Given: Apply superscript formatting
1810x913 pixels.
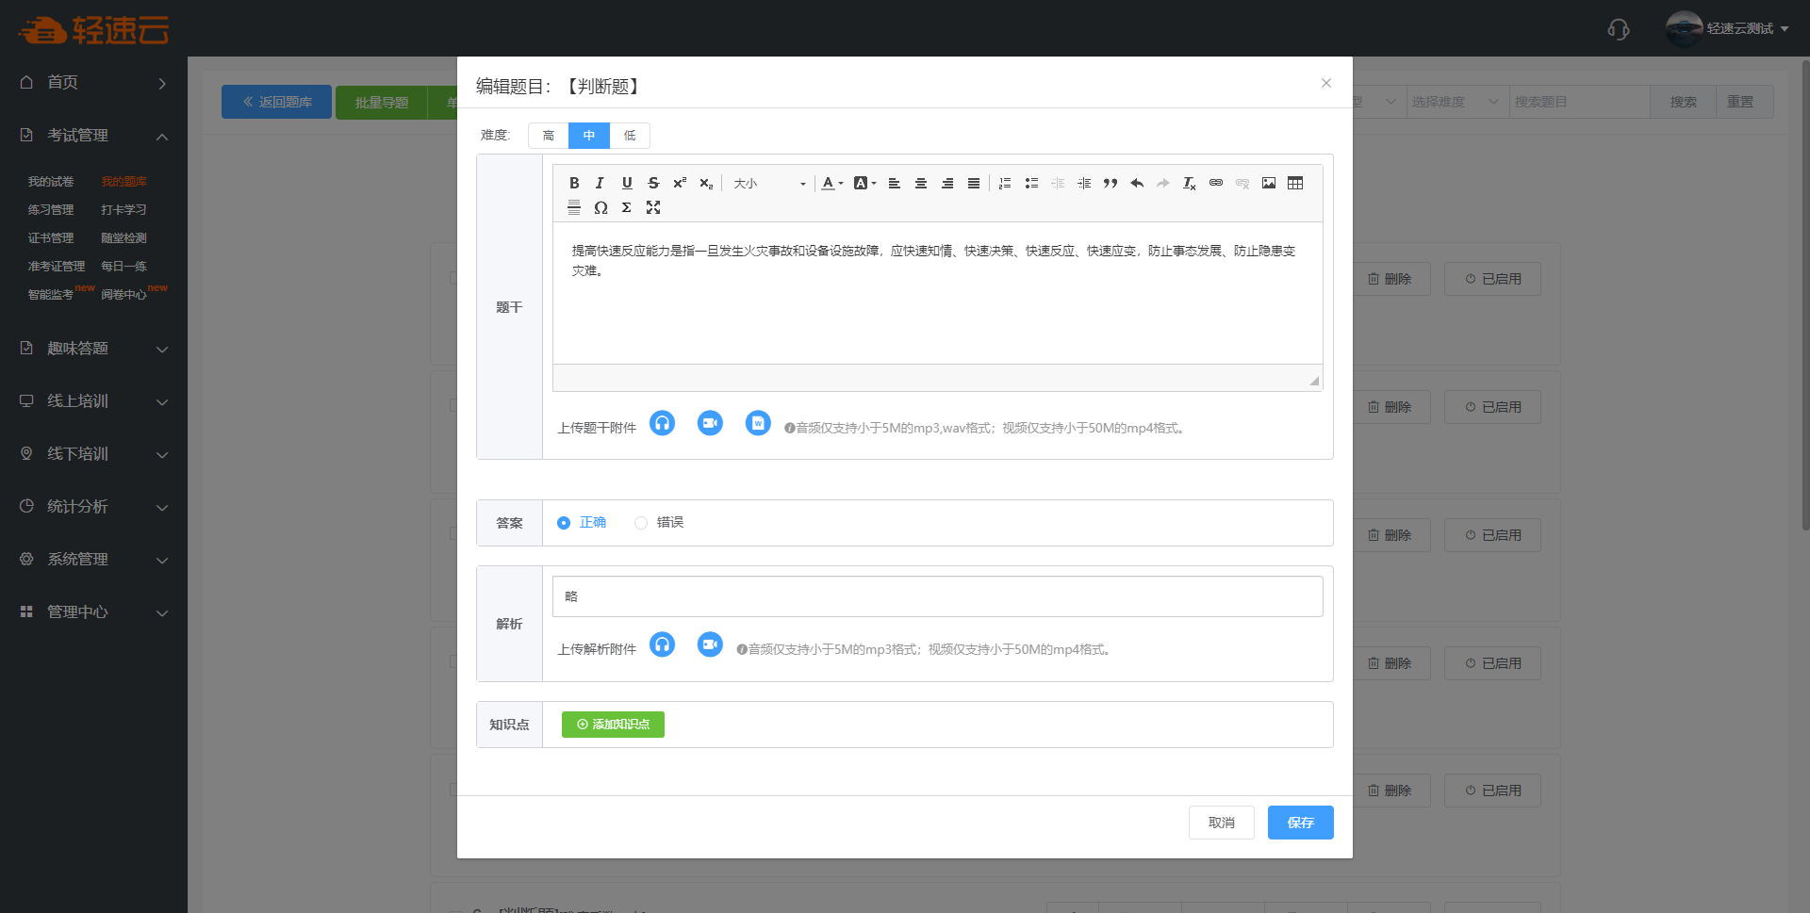Looking at the screenshot, I should click(x=680, y=183).
